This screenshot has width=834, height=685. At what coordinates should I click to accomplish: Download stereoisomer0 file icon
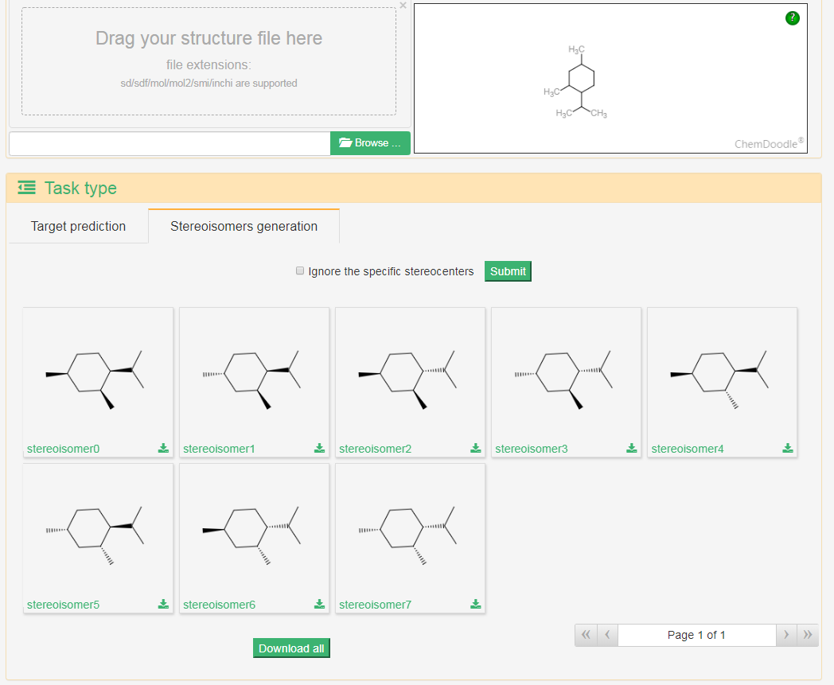163,449
